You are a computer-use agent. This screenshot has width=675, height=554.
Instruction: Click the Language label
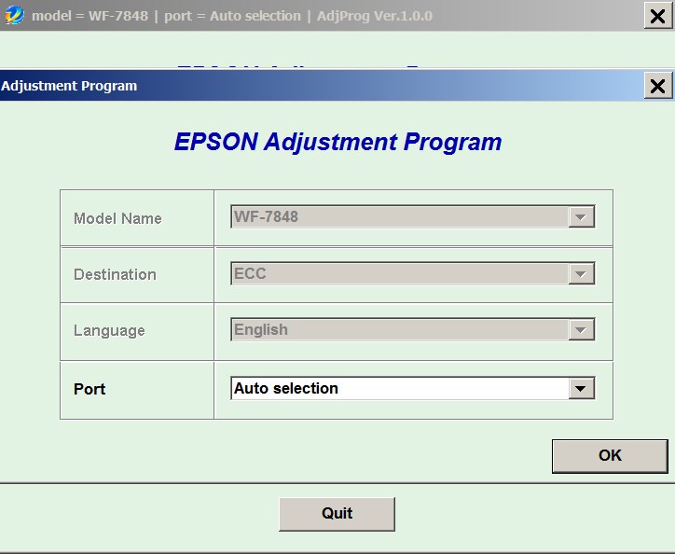pos(109,330)
